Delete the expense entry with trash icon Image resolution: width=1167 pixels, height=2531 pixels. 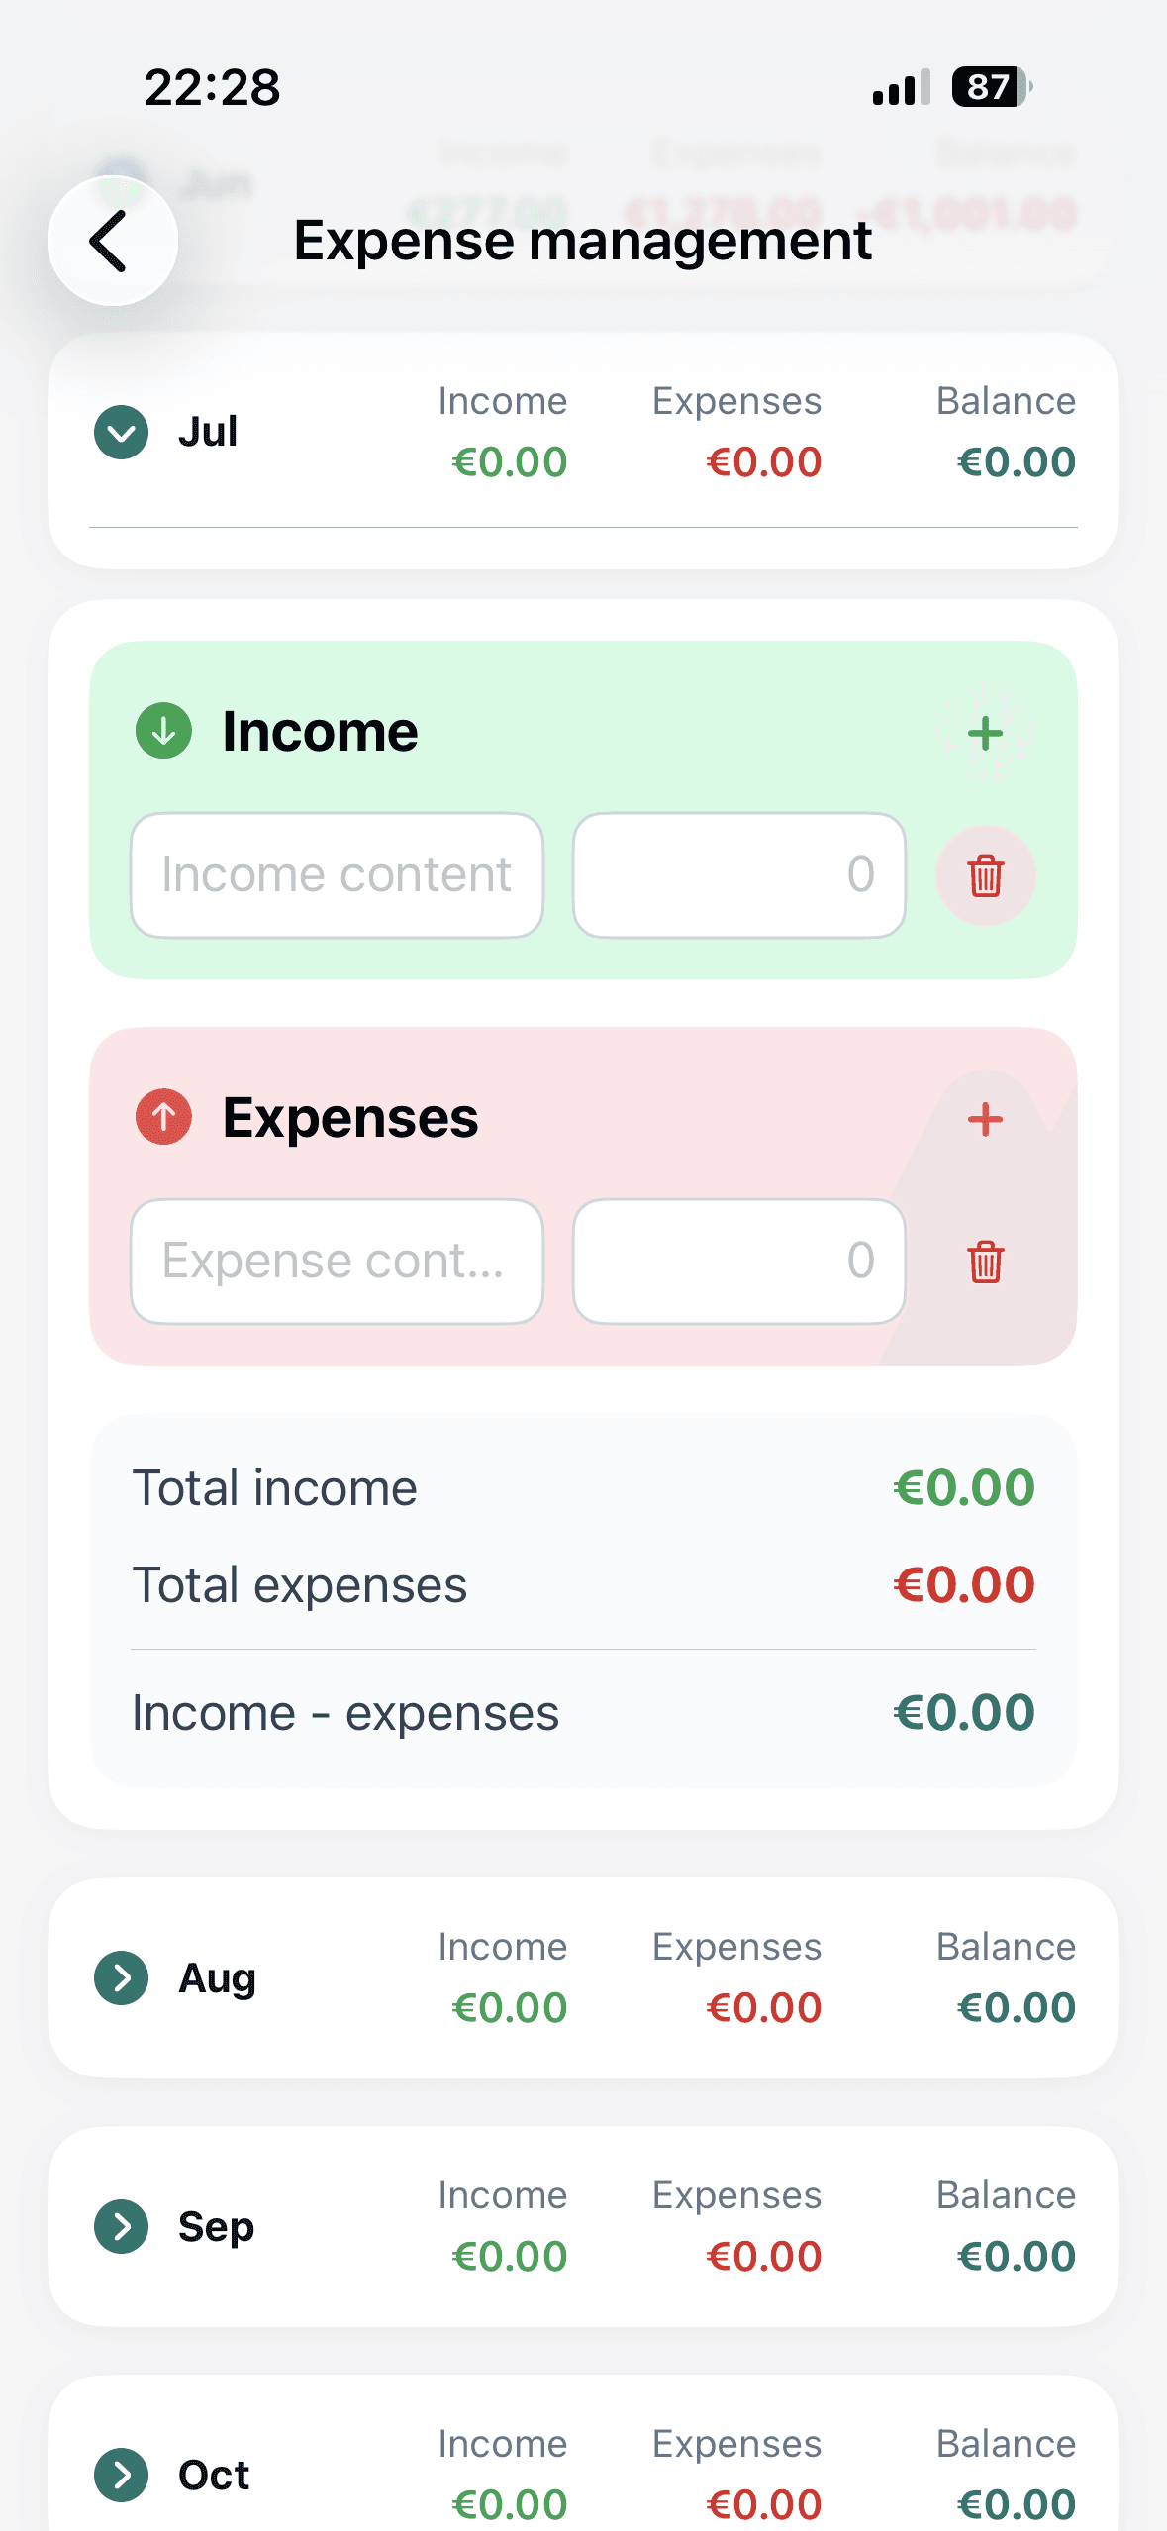[x=985, y=1262]
